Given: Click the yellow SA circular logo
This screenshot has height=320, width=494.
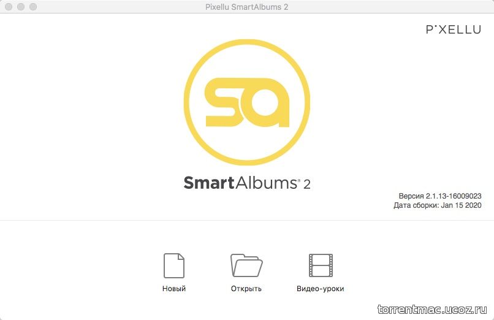Looking at the screenshot, I should point(246,102).
